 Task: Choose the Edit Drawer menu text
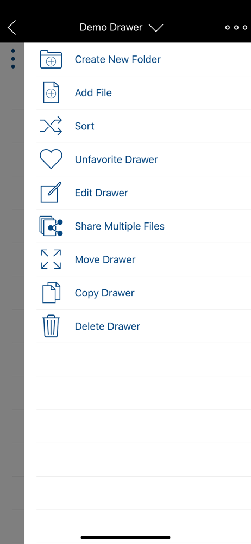coord(101,193)
